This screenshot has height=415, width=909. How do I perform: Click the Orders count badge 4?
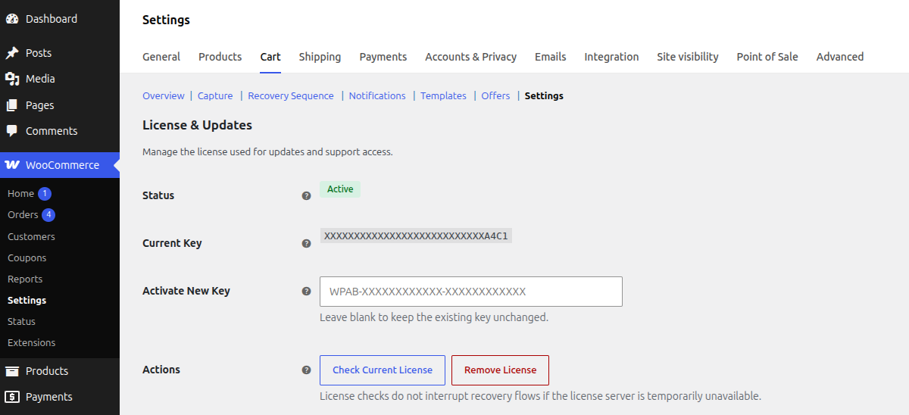coord(48,215)
